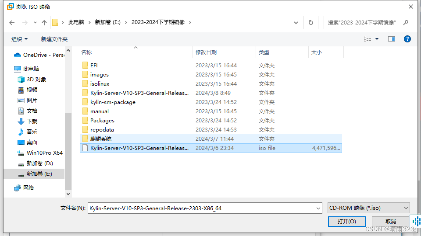Select the EFI folder icon

point(85,65)
